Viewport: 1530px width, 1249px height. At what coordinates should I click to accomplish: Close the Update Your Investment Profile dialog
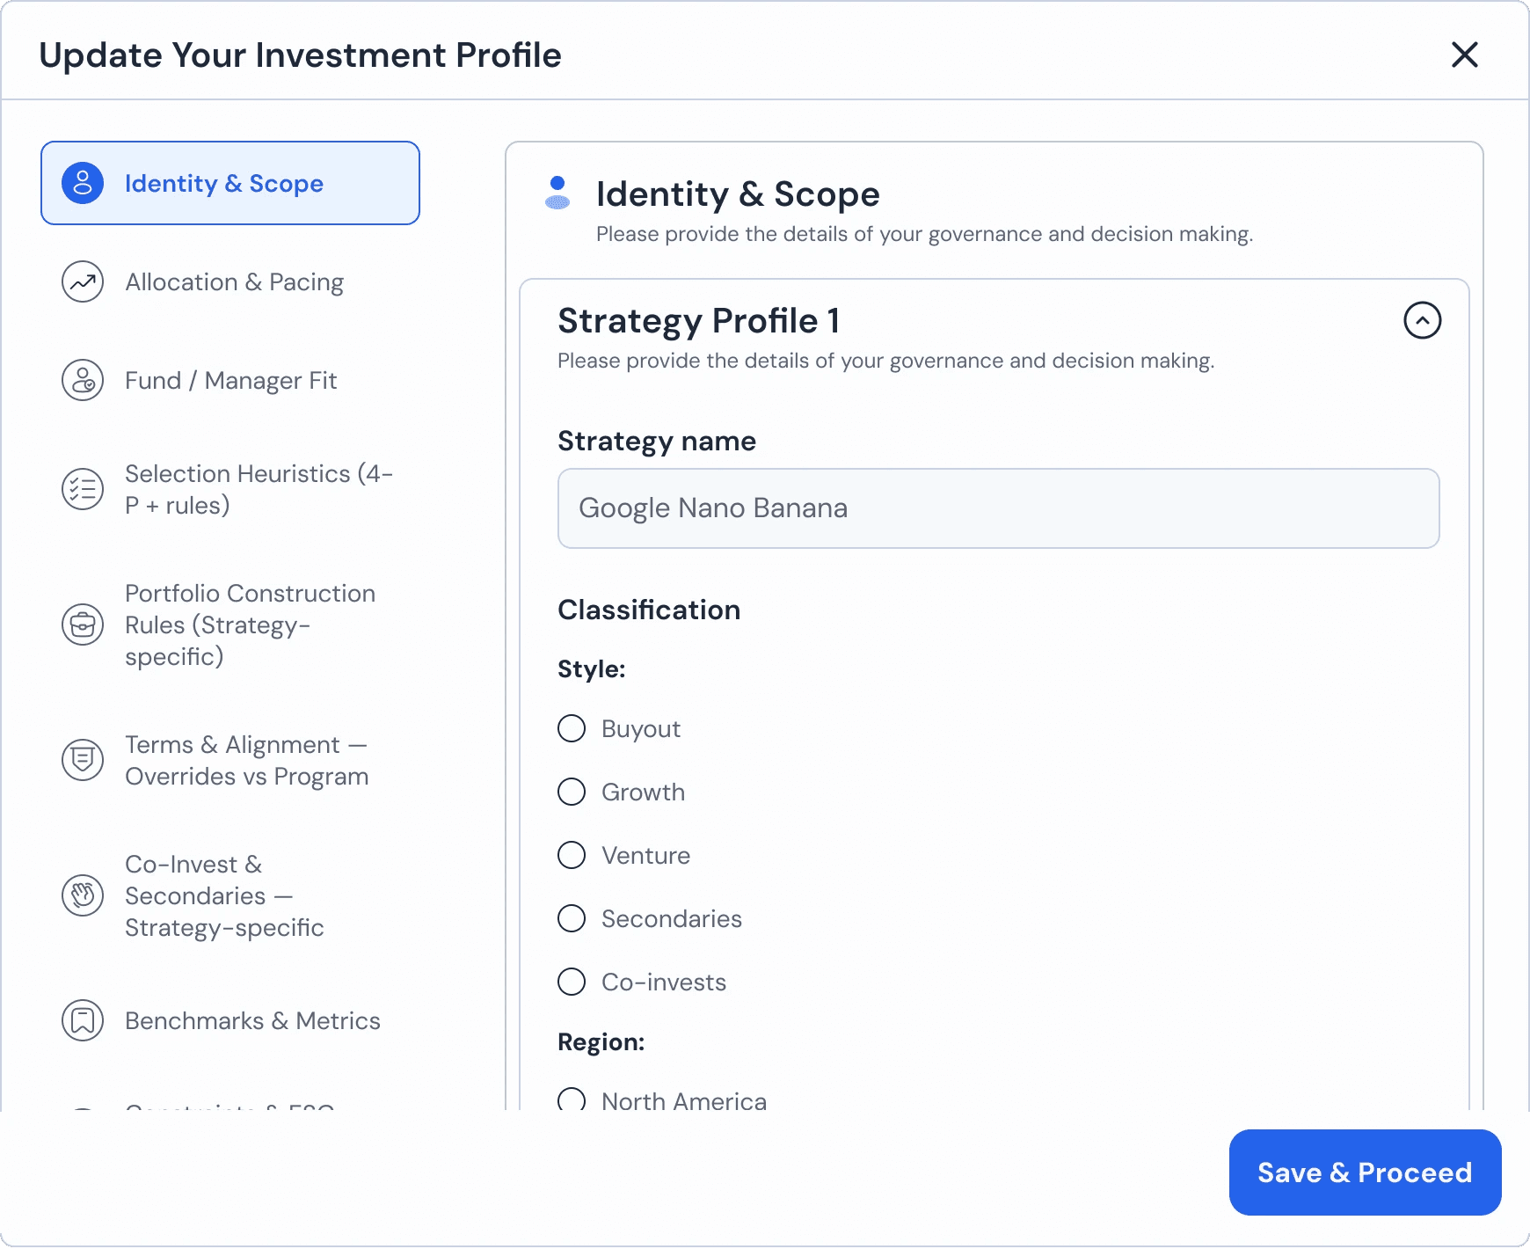[x=1464, y=55]
